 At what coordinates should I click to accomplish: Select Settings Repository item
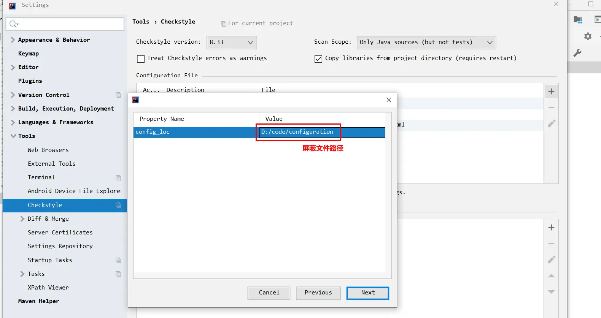[x=60, y=246]
